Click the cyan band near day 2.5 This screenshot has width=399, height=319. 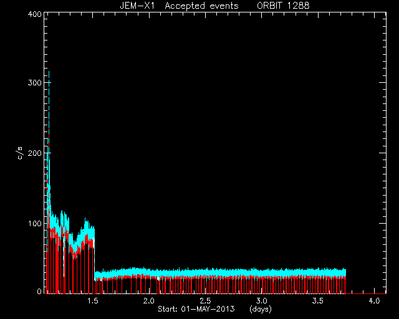[x=205, y=273]
